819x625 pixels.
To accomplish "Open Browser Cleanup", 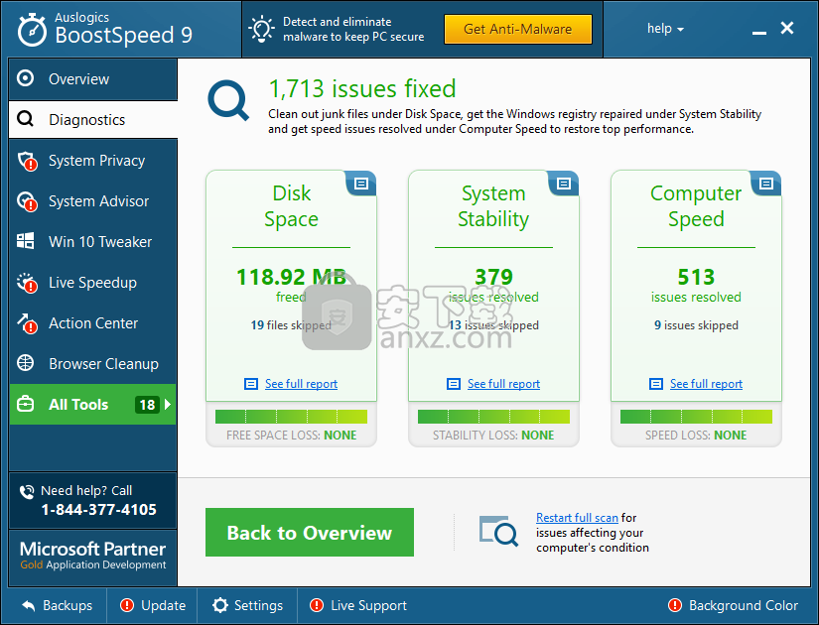I will 93,364.
